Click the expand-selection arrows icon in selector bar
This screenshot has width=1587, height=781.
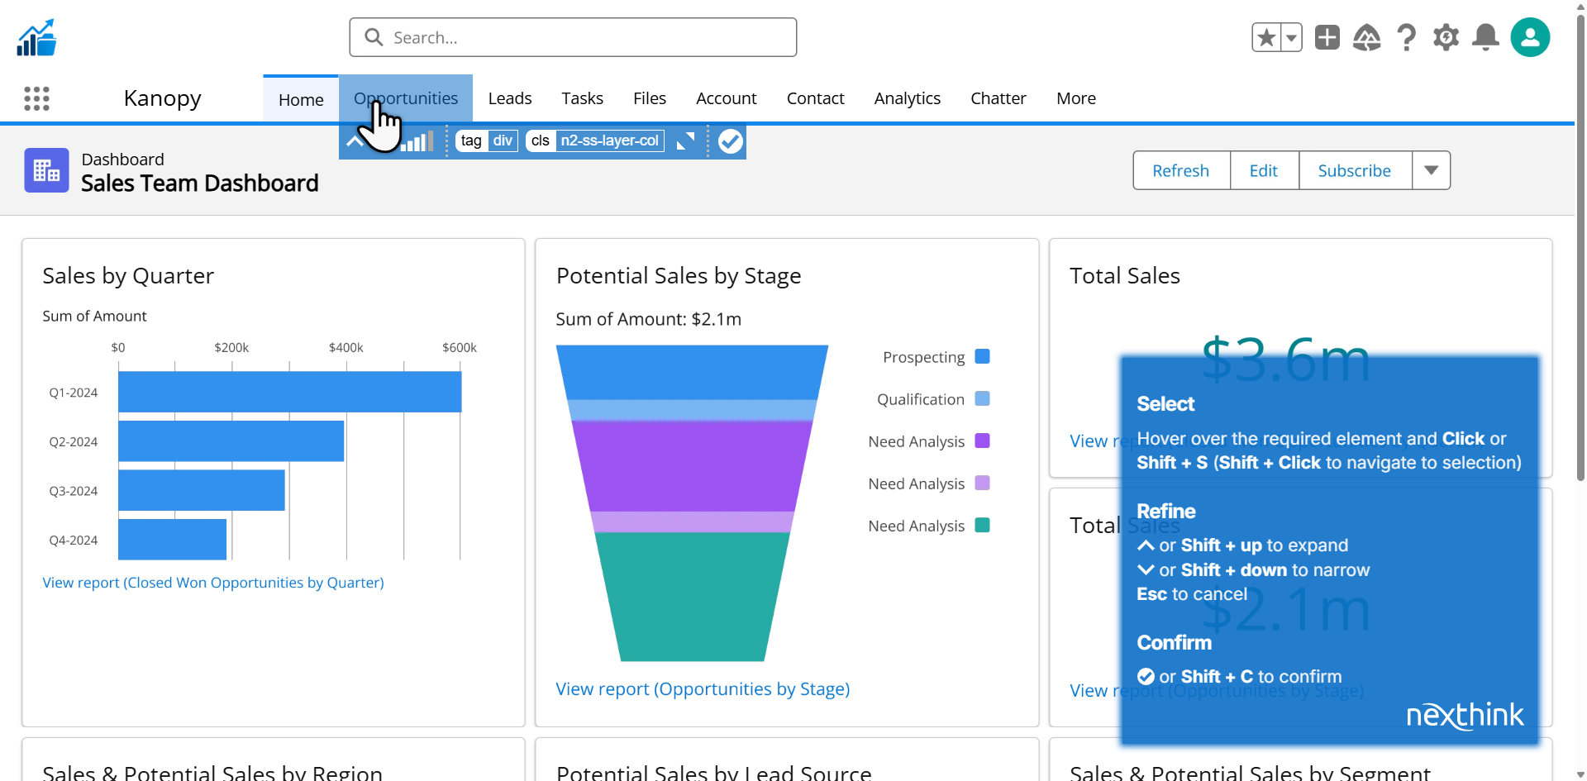[x=685, y=141]
